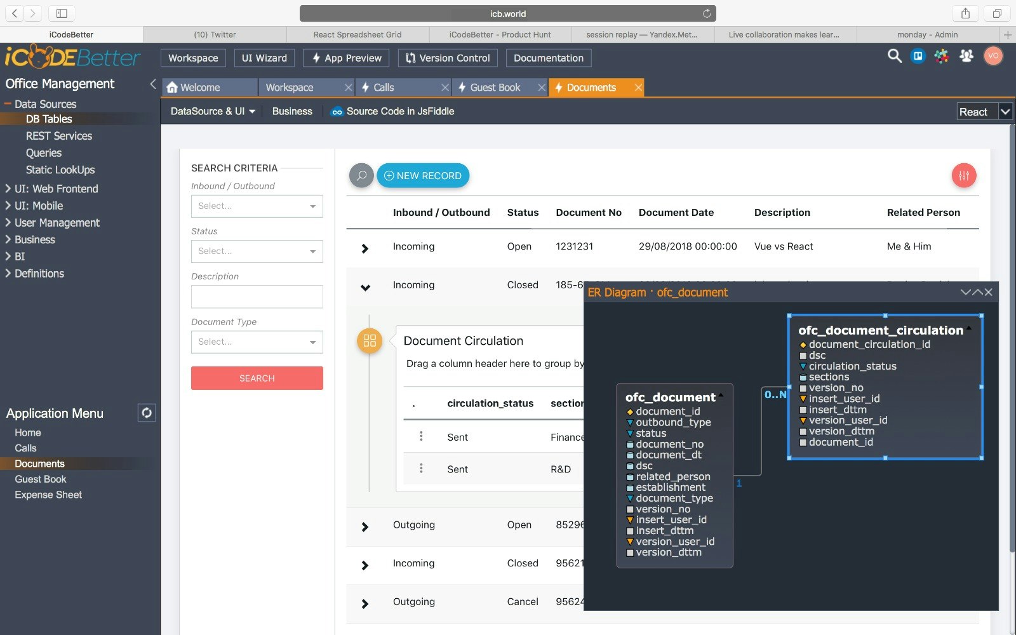The width and height of the screenshot is (1016, 635).
Task: Open row options dots for Finance circulation row
Action: (x=421, y=436)
